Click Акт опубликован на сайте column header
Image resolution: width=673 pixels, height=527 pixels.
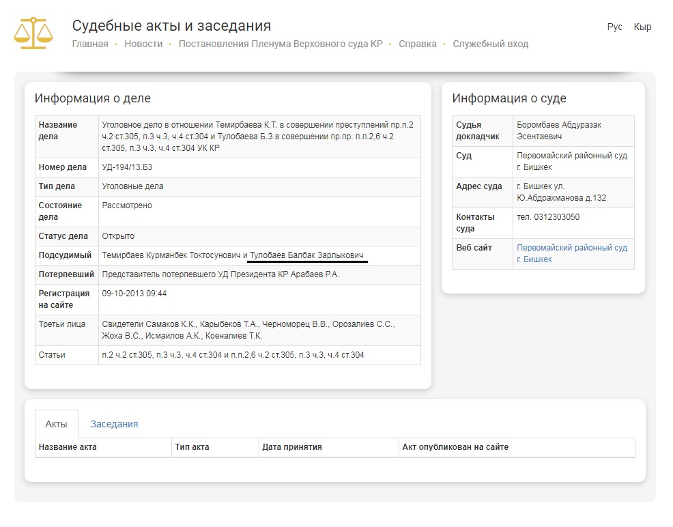(455, 447)
